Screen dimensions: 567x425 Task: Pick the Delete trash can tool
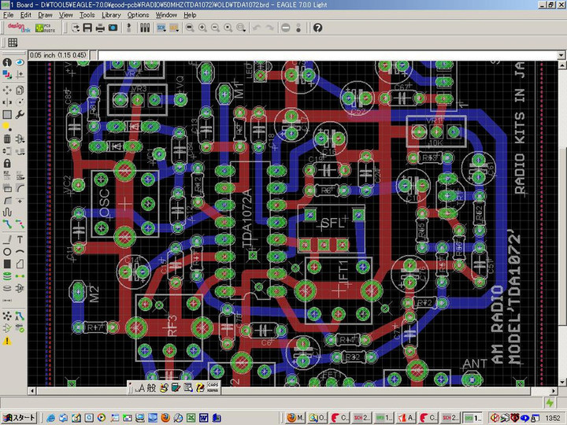[x=7, y=139]
